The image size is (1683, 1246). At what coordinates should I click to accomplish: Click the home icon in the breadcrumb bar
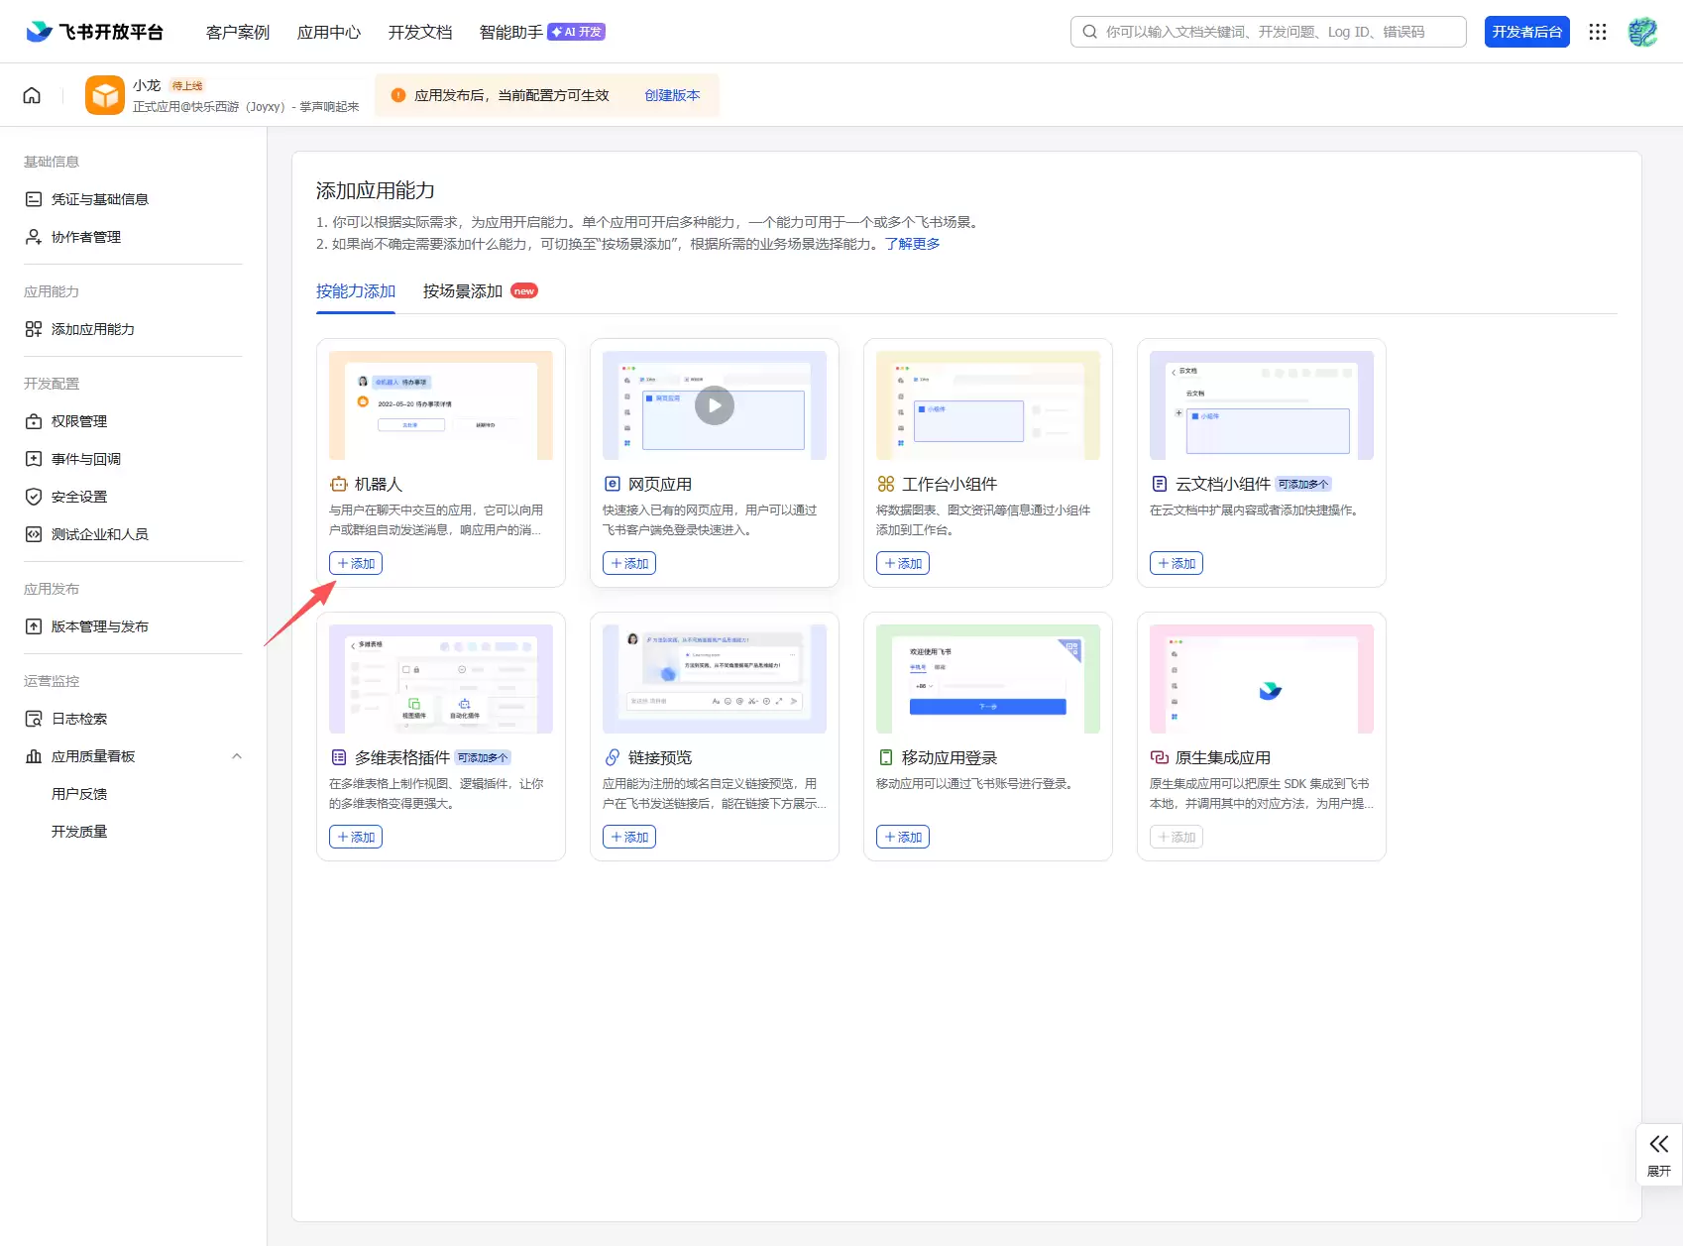[32, 95]
